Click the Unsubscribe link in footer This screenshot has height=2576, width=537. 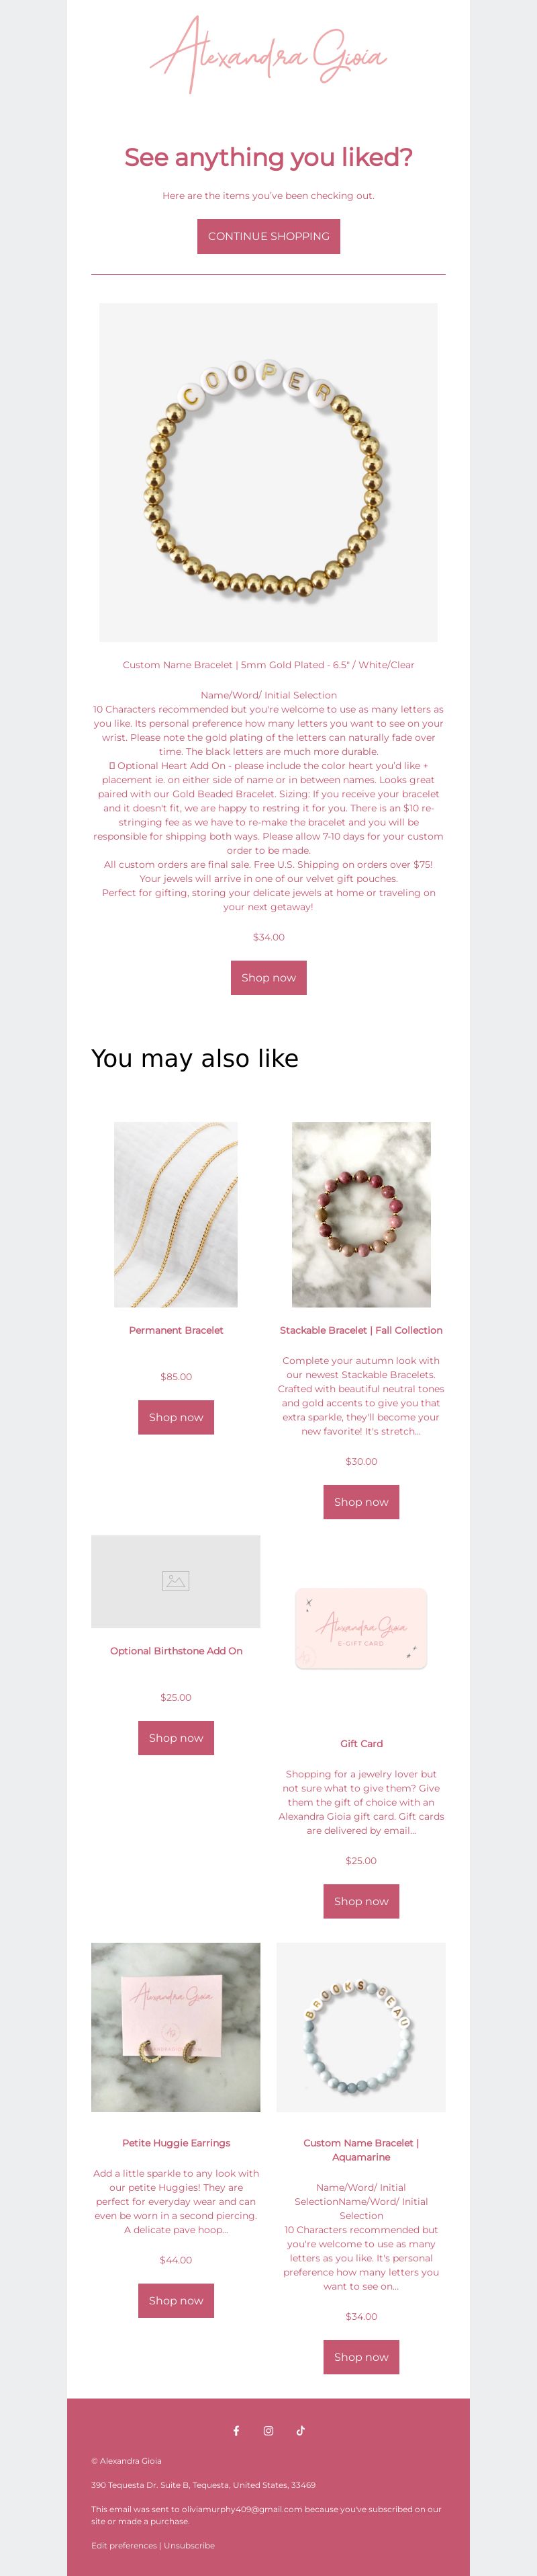[x=190, y=2545]
